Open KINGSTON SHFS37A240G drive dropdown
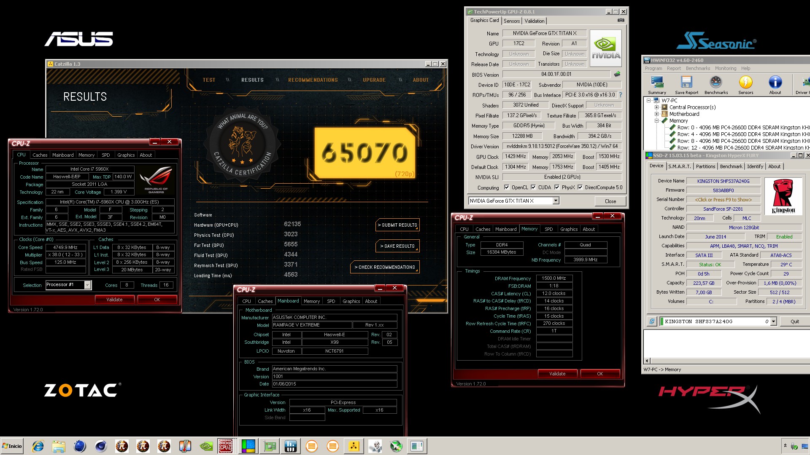The image size is (810, 455). click(773, 321)
